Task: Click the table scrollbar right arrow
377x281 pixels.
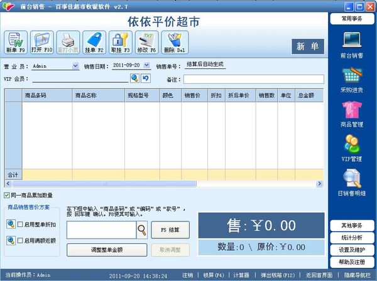Action: 319,184
